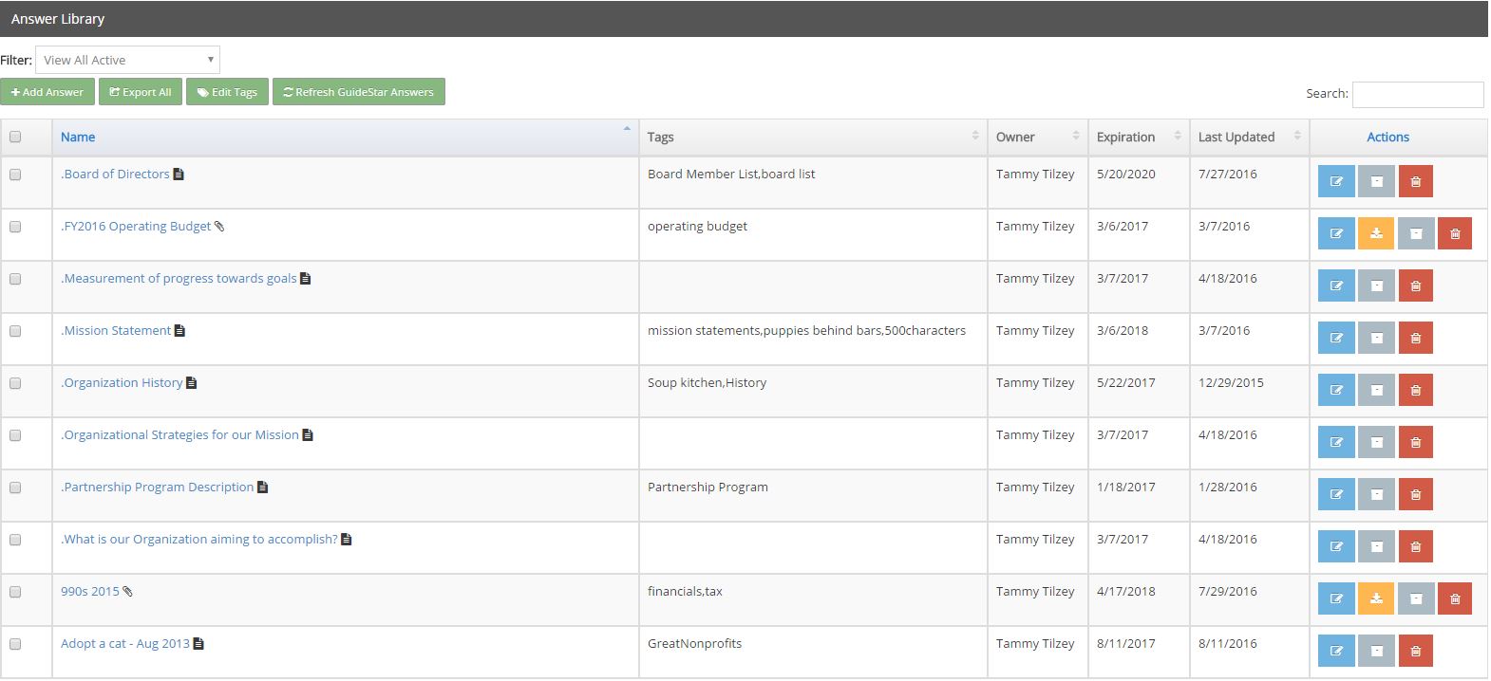Check the select-all checkbox in table header
Image resolution: width=1491 pixels, height=681 pixels.
click(15, 137)
